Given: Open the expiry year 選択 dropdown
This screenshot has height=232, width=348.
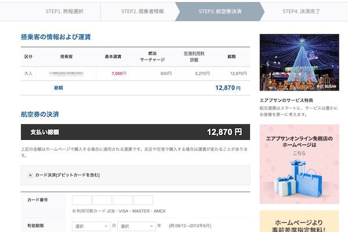Looking at the screenshot, I should (x=136, y=226).
